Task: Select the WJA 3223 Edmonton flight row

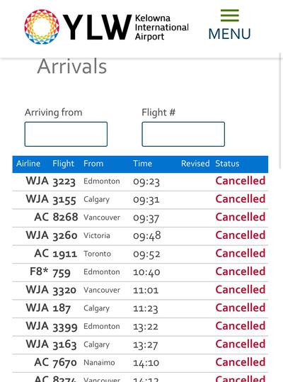Action: coord(140,181)
